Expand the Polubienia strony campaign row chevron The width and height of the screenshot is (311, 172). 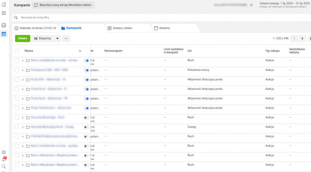pos(23,70)
